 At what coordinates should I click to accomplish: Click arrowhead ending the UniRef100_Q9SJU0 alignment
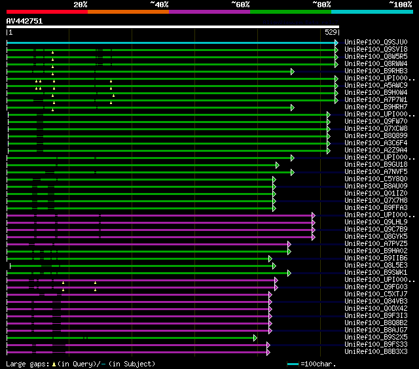coord(337,43)
